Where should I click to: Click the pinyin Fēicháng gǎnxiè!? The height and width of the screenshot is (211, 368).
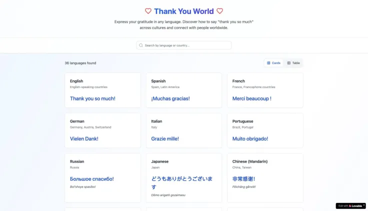(244, 187)
